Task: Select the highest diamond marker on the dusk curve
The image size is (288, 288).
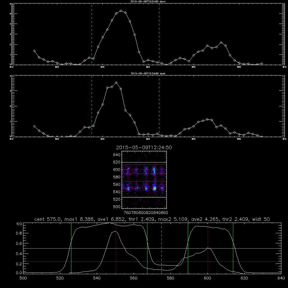Action: [116, 83]
